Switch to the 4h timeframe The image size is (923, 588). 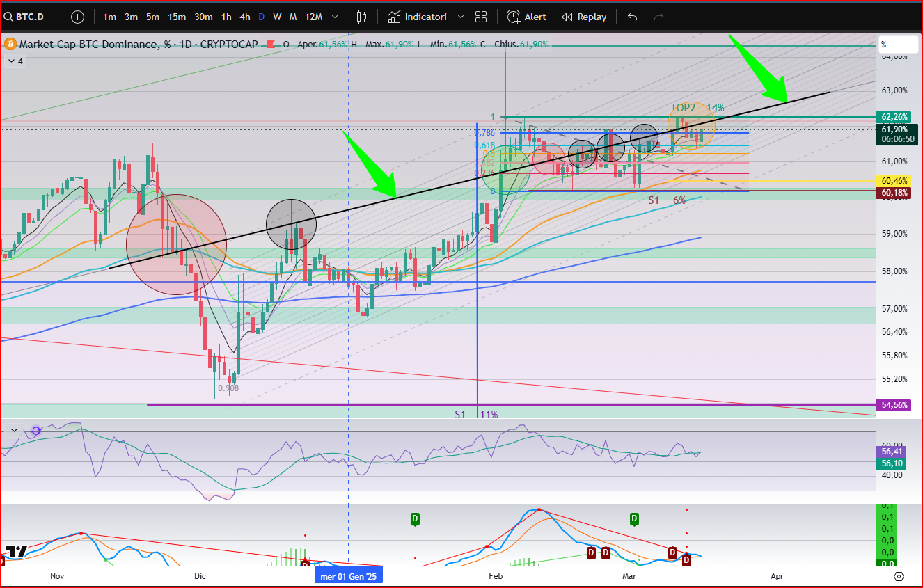244,17
